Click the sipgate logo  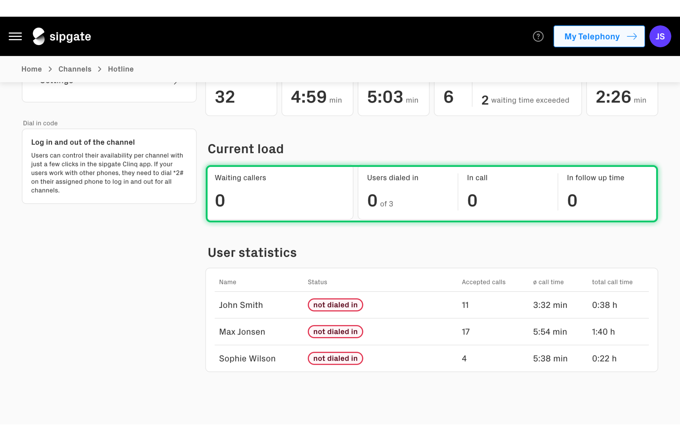click(x=62, y=36)
